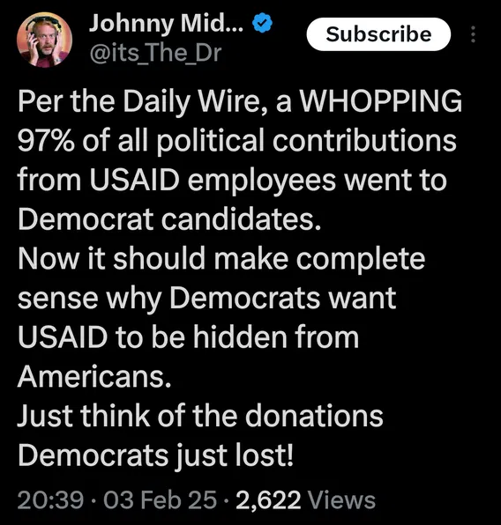The height and width of the screenshot is (525, 501).
Task: Click the line 'Now it should make complete'
Action: tap(221, 259)
